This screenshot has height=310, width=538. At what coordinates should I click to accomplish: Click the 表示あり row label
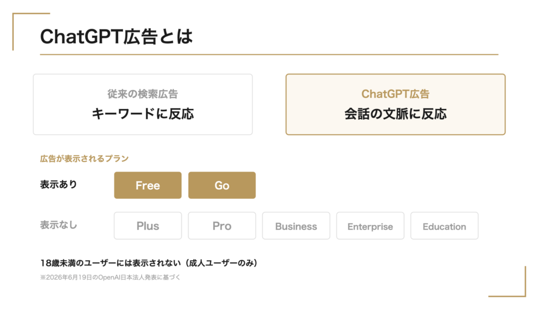click(x=58, y=185)
